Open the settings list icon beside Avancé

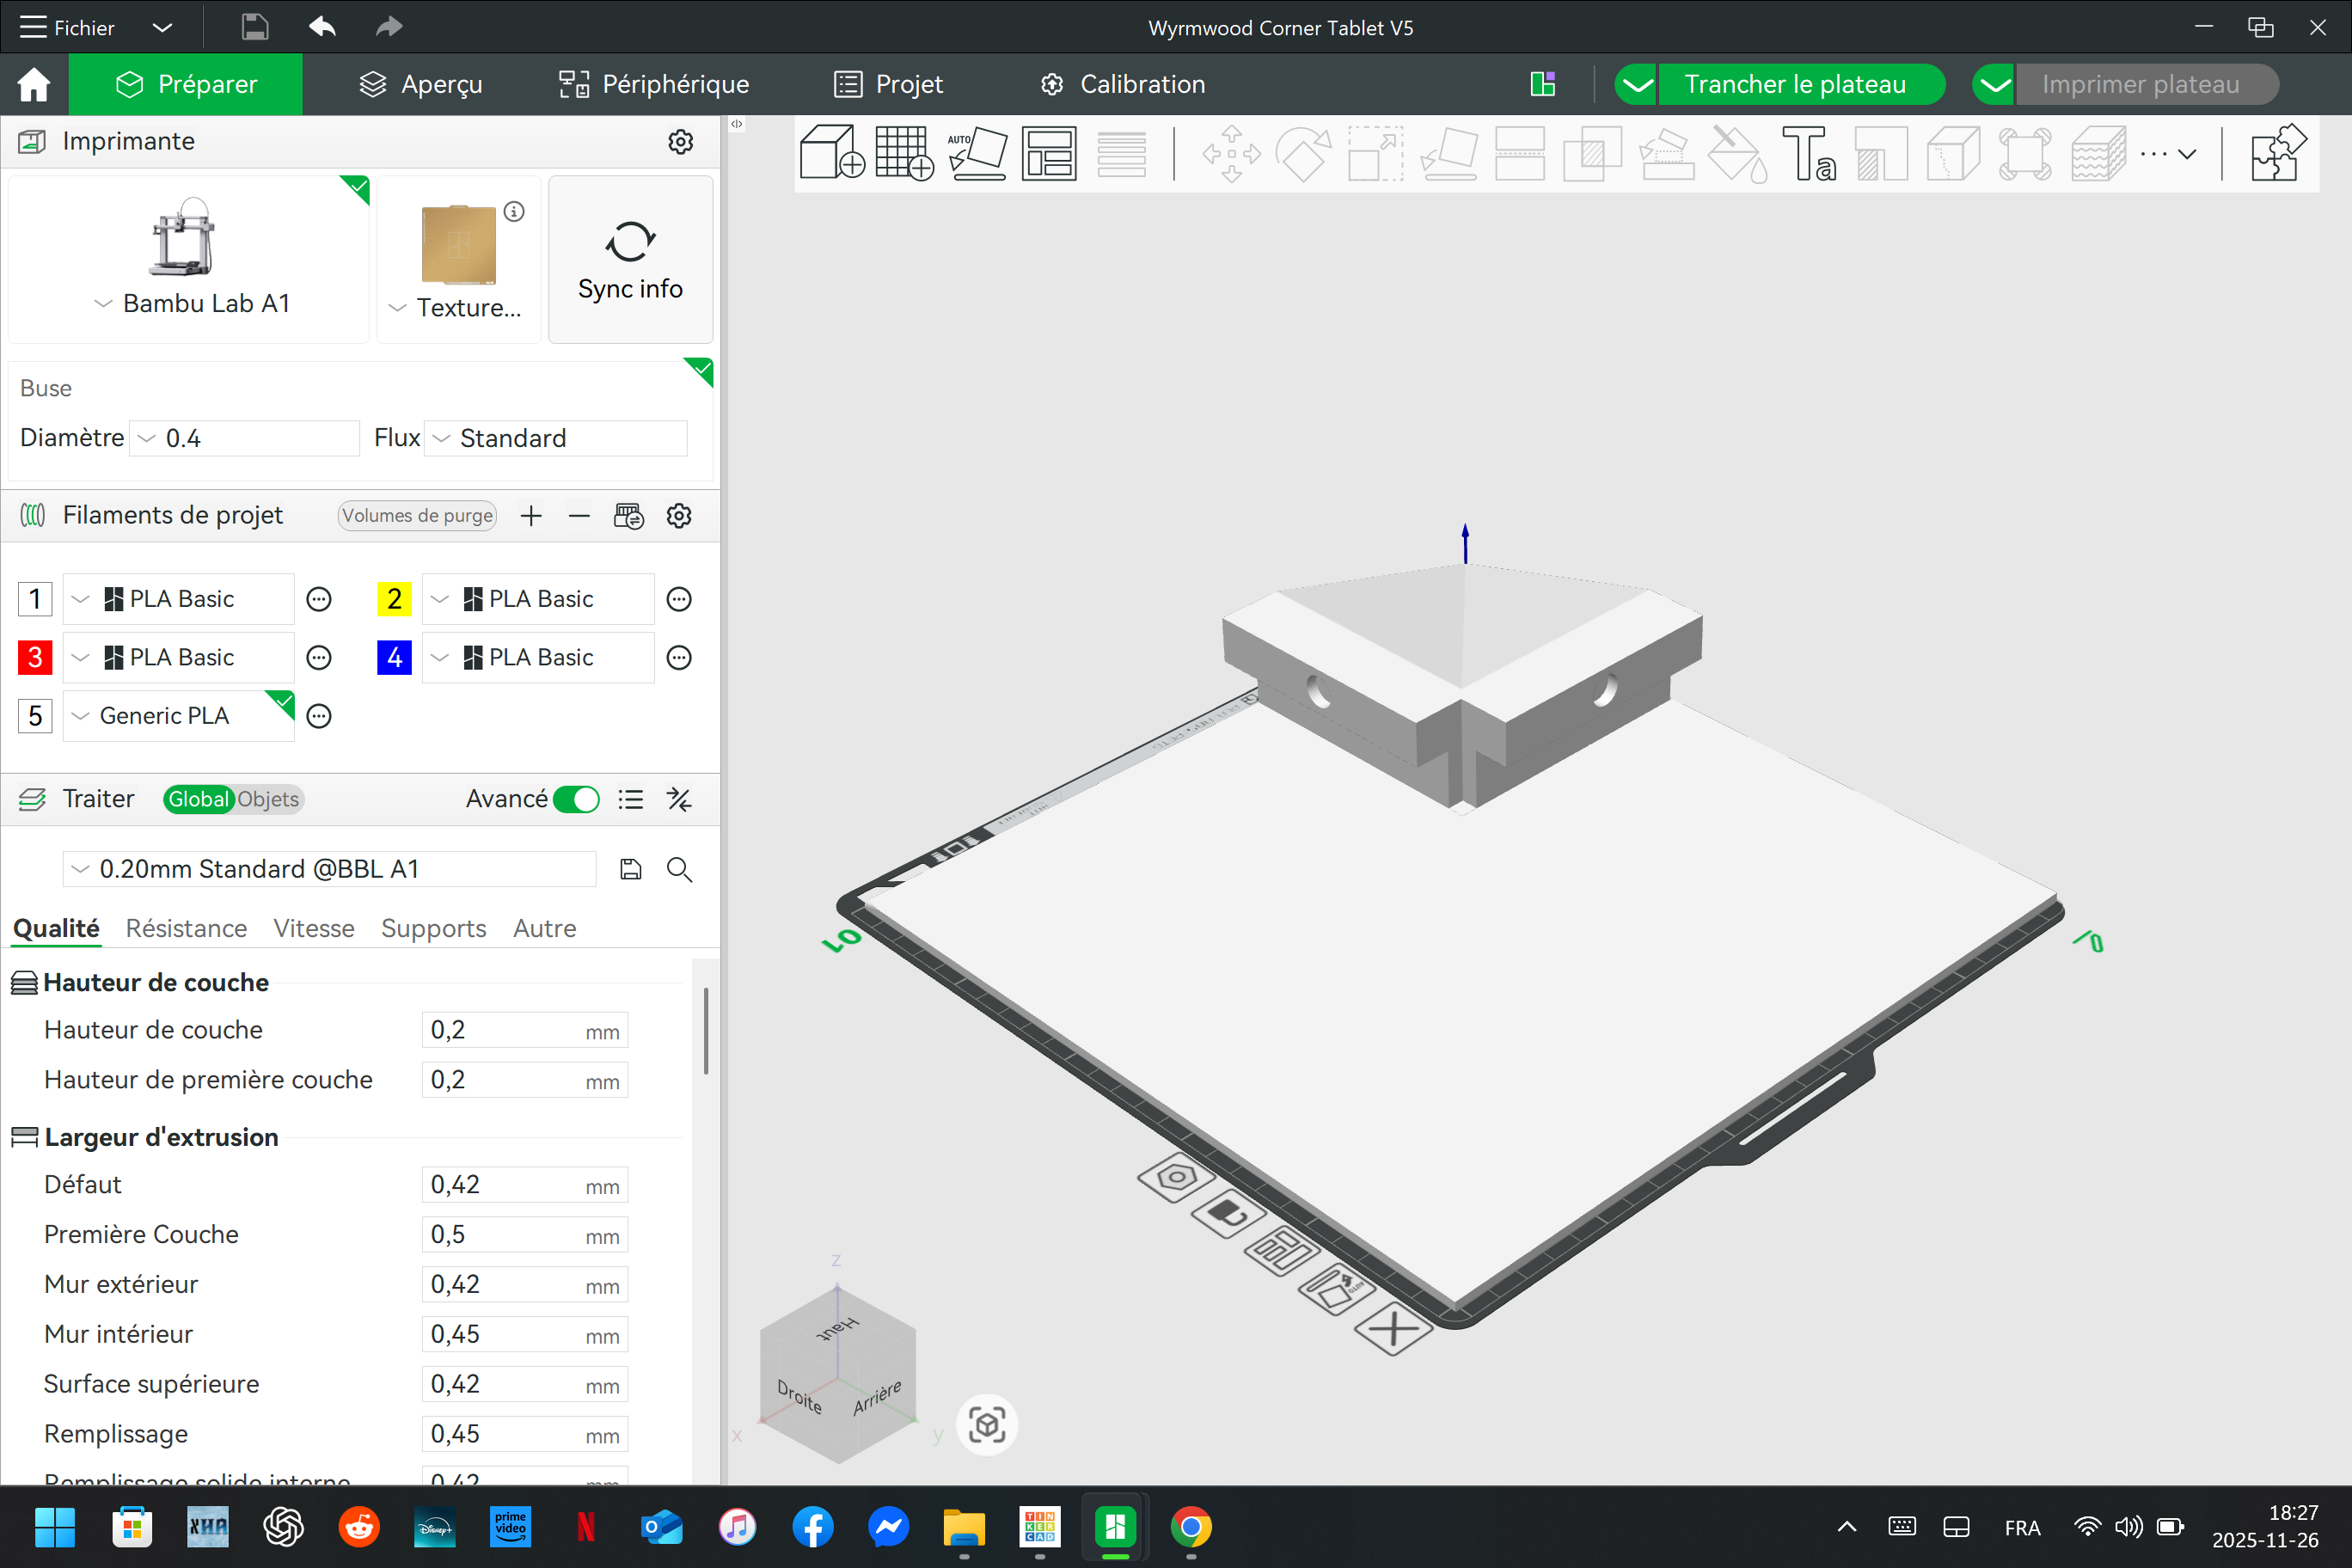(x=630, y=799)
